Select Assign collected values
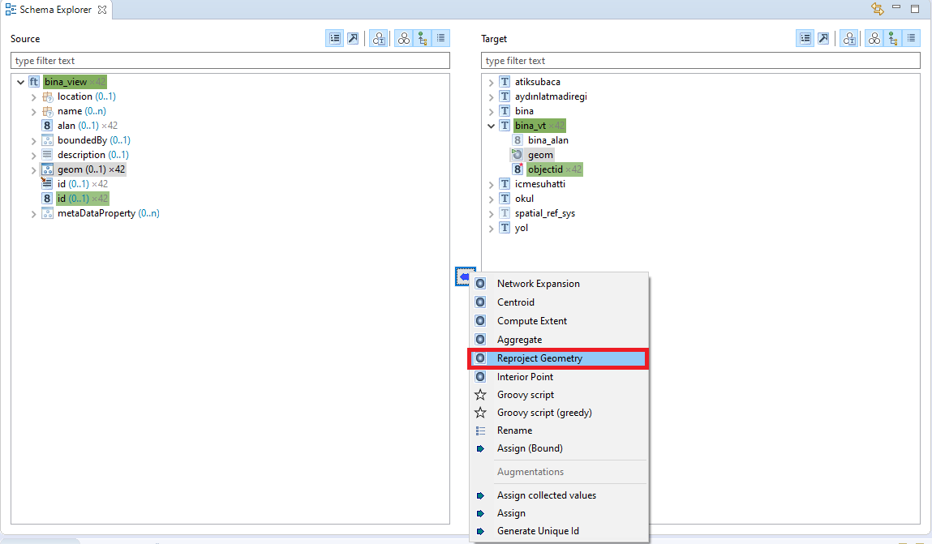 (557, 495)
